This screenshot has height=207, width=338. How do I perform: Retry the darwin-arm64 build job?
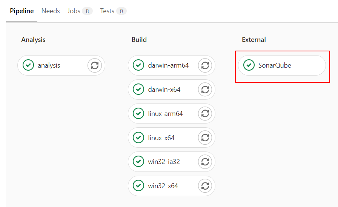(205, 65)
